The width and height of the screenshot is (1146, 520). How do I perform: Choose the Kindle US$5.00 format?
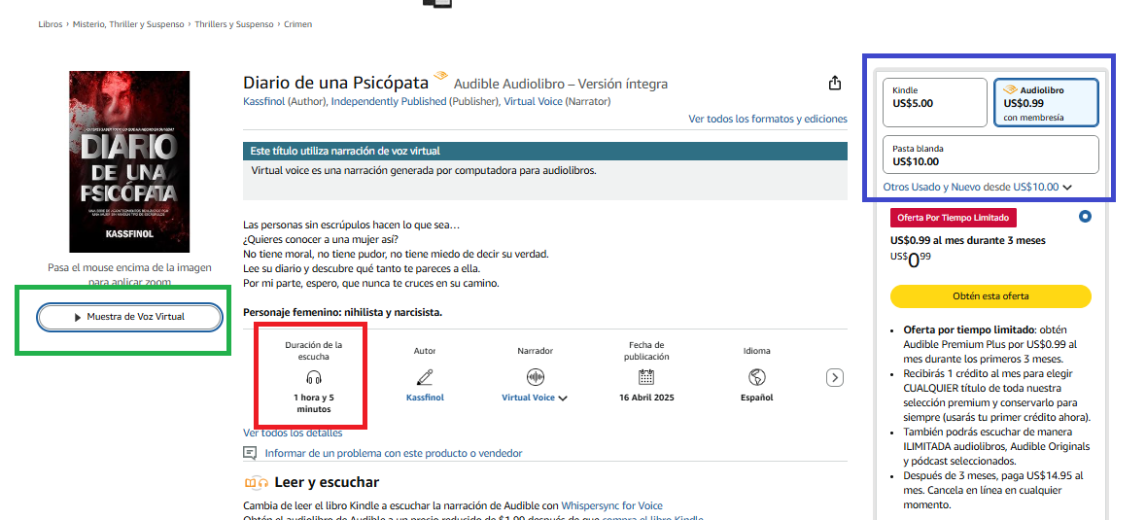(x=935, y=102)
